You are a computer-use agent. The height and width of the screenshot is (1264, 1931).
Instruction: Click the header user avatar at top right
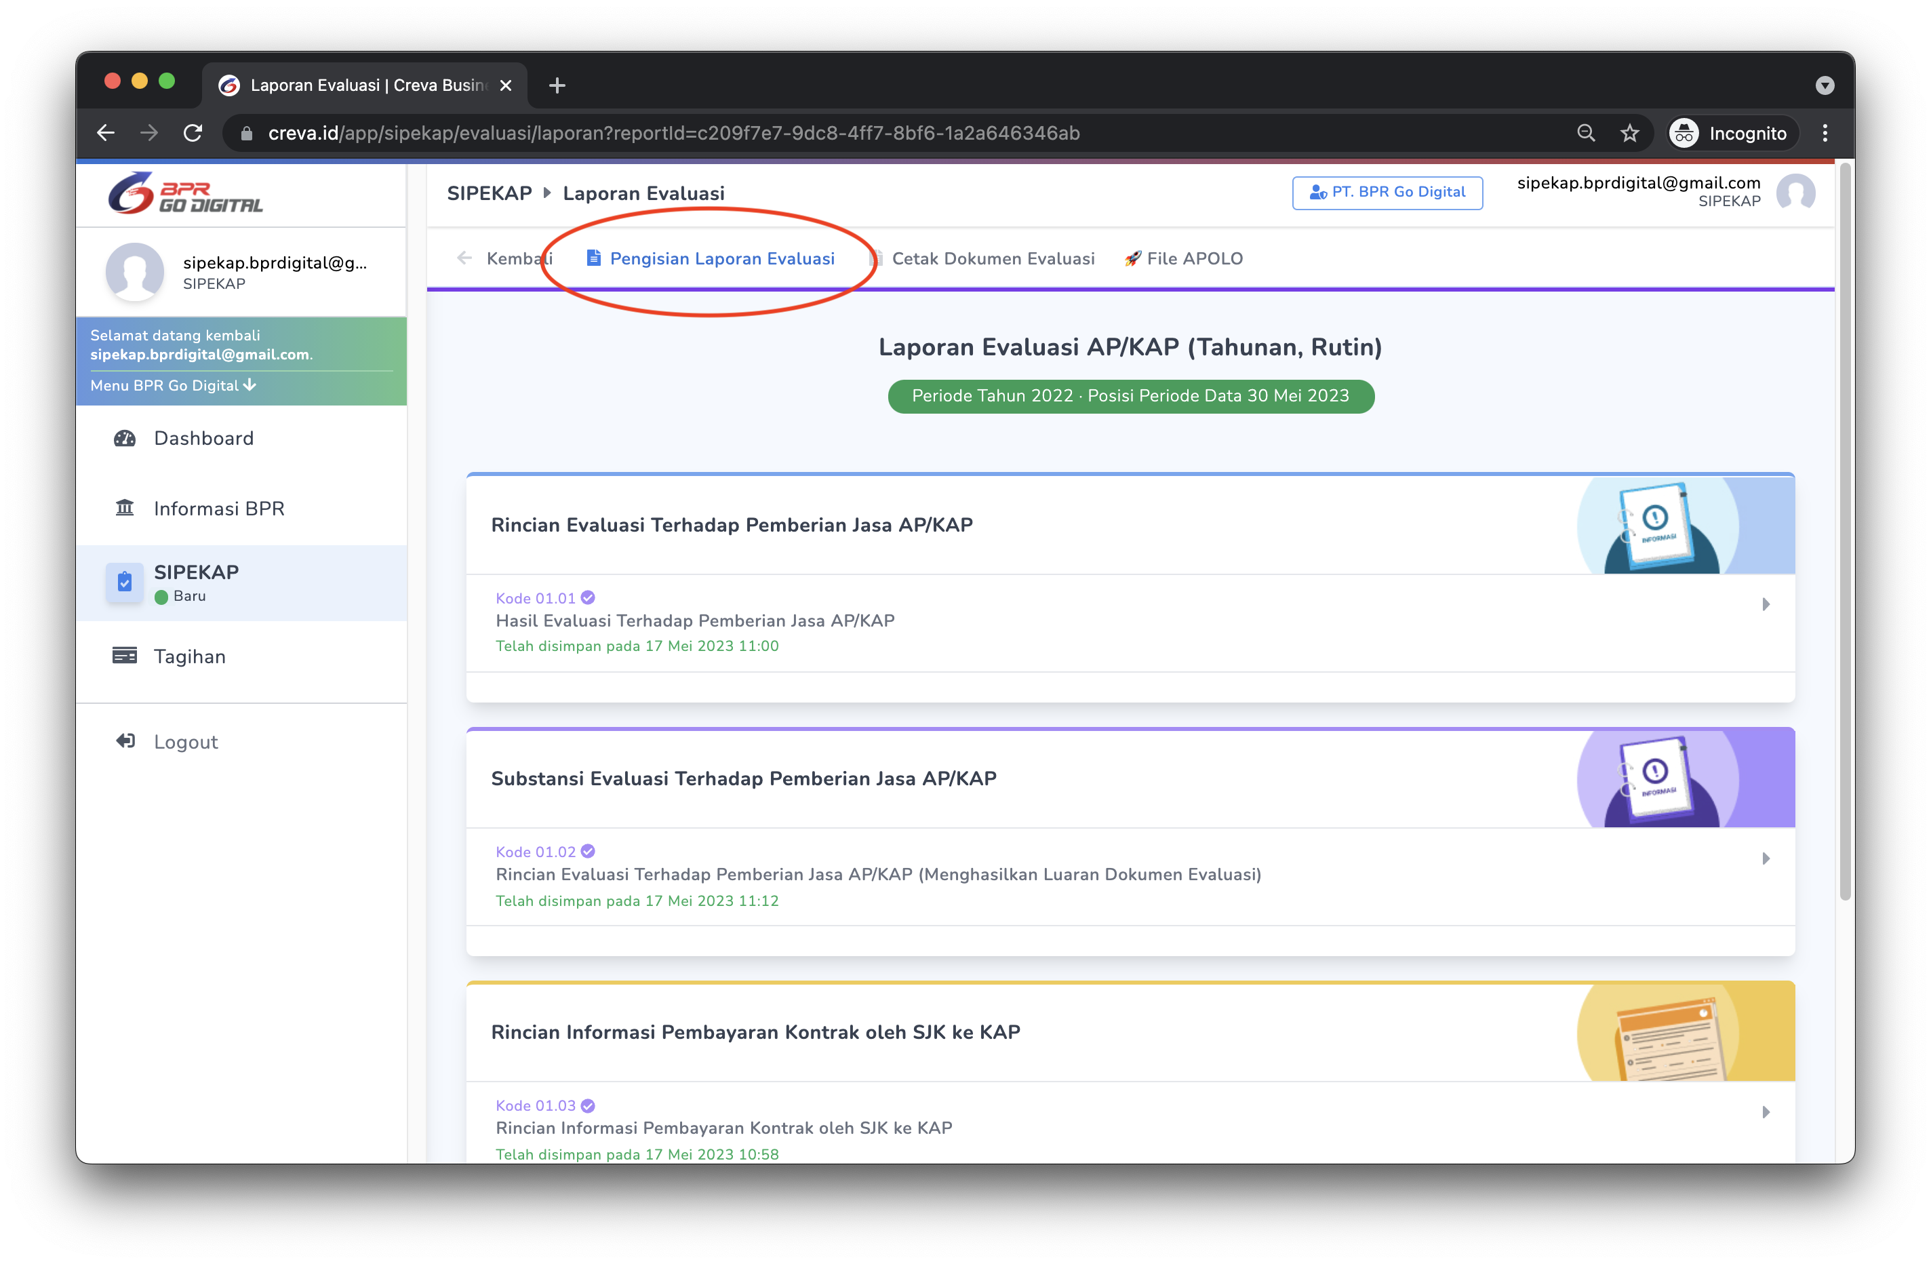[1795, 193]
